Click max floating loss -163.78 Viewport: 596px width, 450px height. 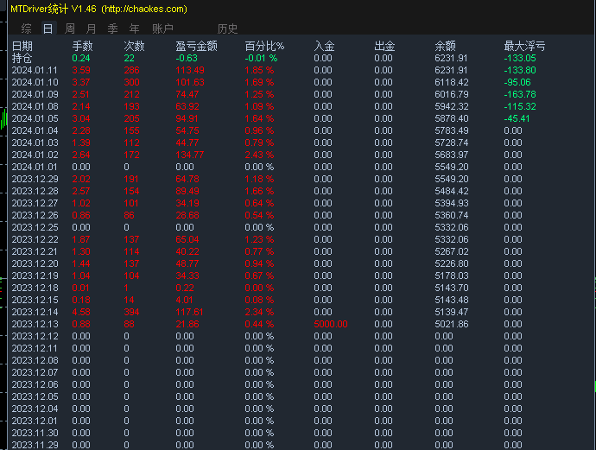point(520,95)
